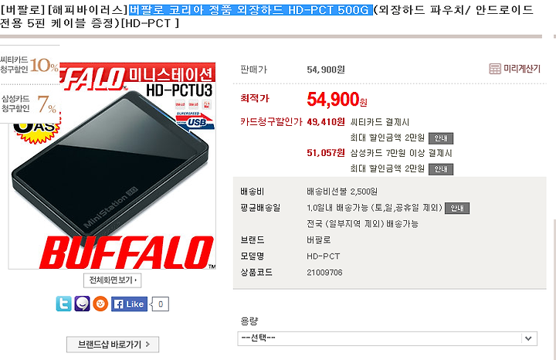Click 안내 button beside 씨티카드 최대 할인금액
Image resolution: width=556 pixels, height=360 pixels.
441,138
